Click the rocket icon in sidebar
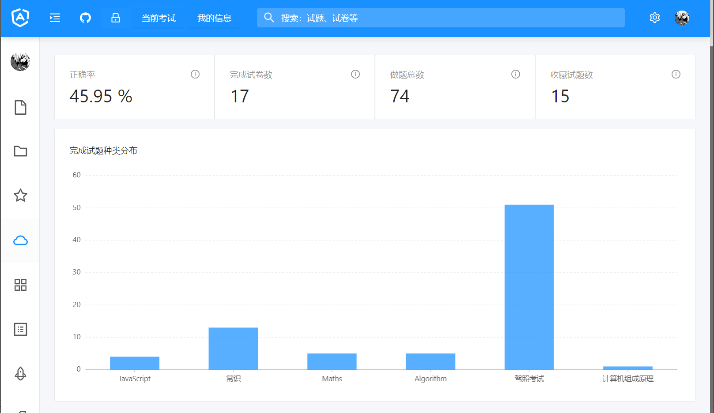The height and width of the screenshot is (413, 714). click(20, 374)
